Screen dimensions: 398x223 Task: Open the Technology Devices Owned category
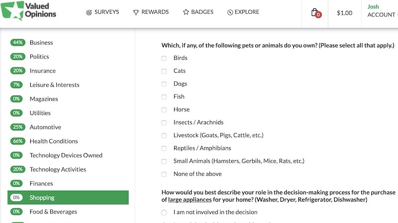(x=66, y=156)
